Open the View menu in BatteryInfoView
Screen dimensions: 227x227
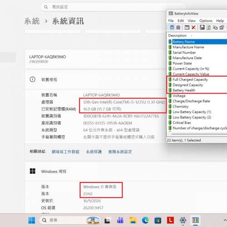(192, 20)
